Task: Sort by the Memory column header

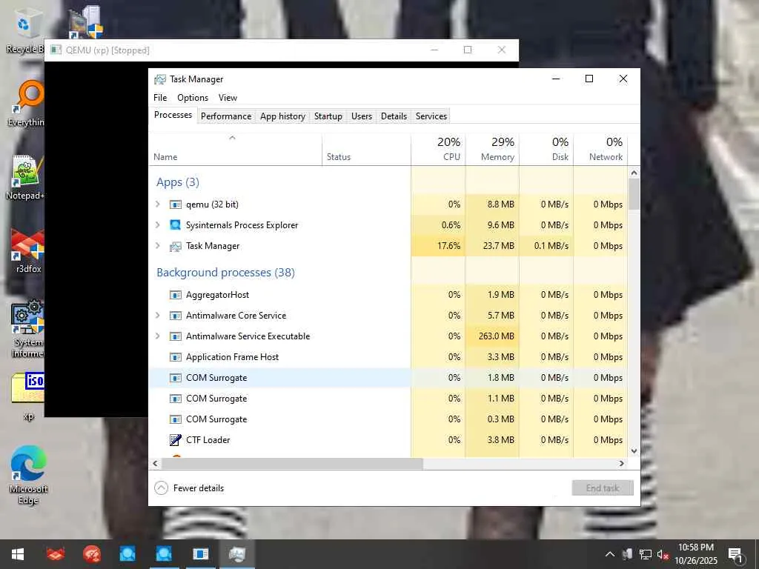Action: (492, 150)
